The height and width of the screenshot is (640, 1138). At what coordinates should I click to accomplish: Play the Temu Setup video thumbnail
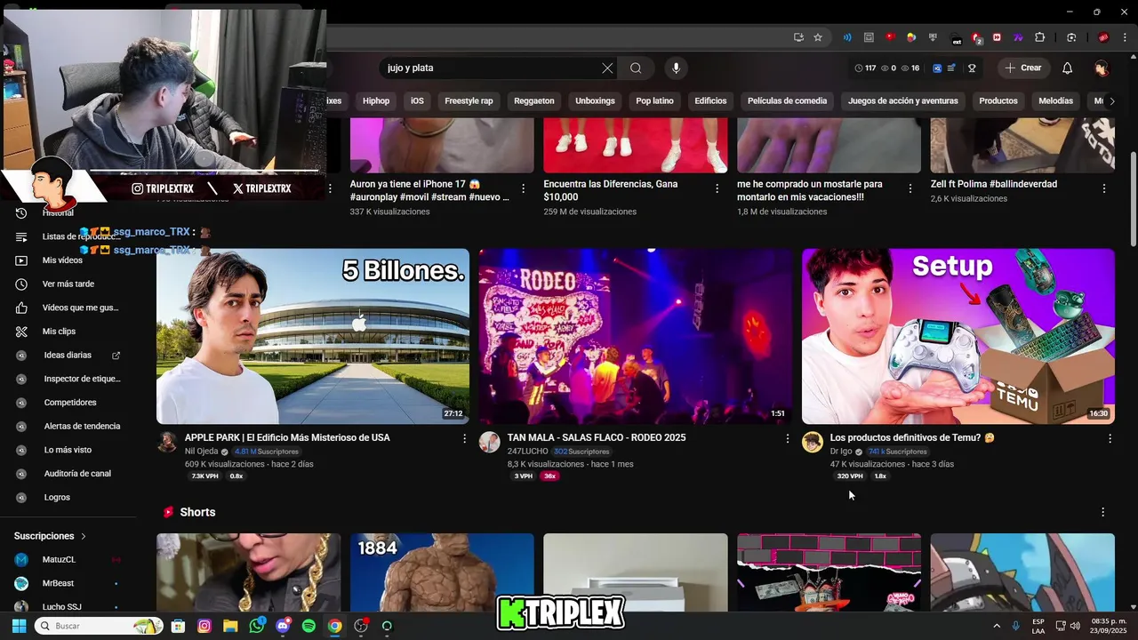click(x=958, y=336)
